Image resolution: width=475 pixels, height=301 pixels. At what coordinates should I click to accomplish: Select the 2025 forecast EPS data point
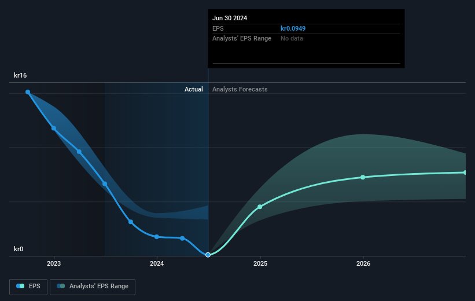point(260,207)
